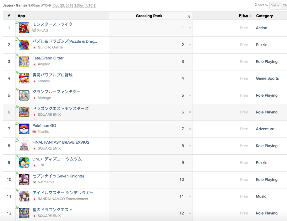Click the Japan flag beside Konami
Screen dimensions: 287x221
(34, 81)
